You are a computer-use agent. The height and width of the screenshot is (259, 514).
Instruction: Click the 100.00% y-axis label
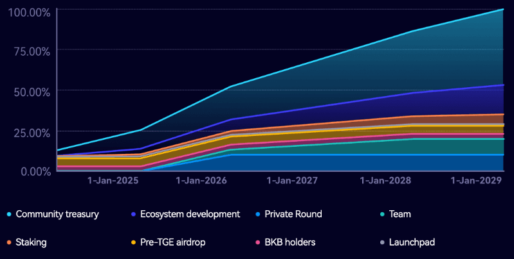(29, 12)
